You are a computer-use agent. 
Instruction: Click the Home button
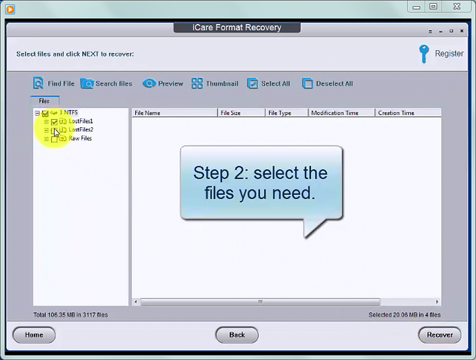tap(34, 335)
